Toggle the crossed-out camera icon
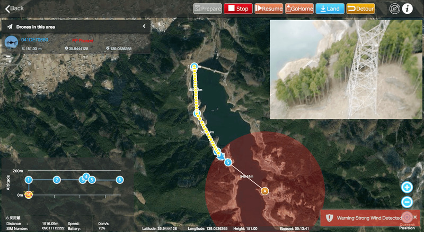The width and height of the screenshot is (424, 232). (x=394, y=8)
